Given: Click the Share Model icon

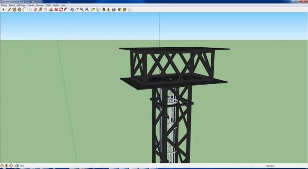Looking at the screenshot, I should click(125, 9).
